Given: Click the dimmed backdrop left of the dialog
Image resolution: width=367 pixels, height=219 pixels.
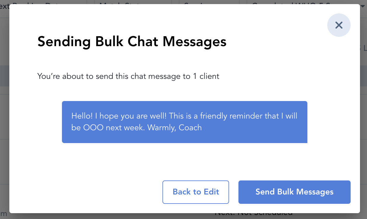Looking at the screenshot, I should pyautogui.click(x=4, y=117).
